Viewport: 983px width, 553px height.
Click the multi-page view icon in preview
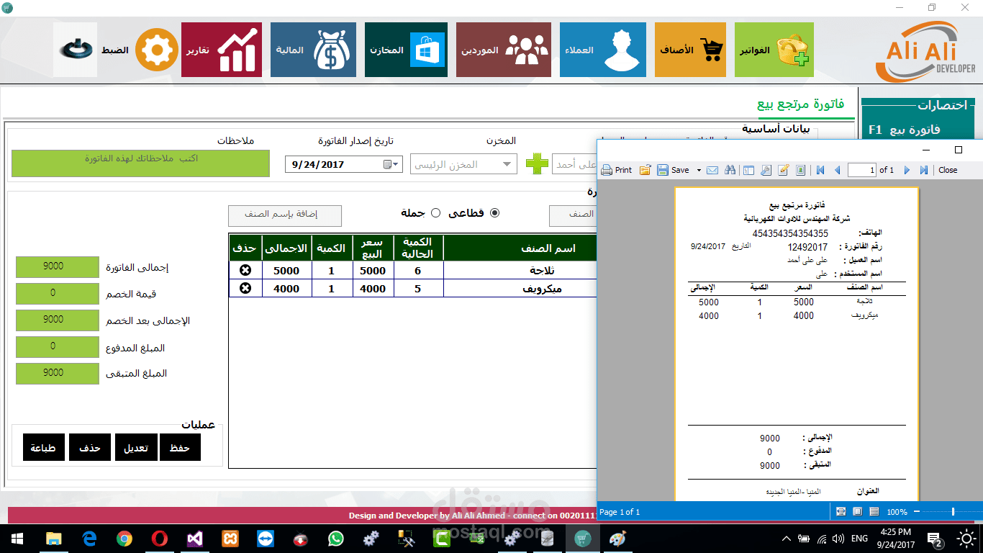click(x=874, y=512)
